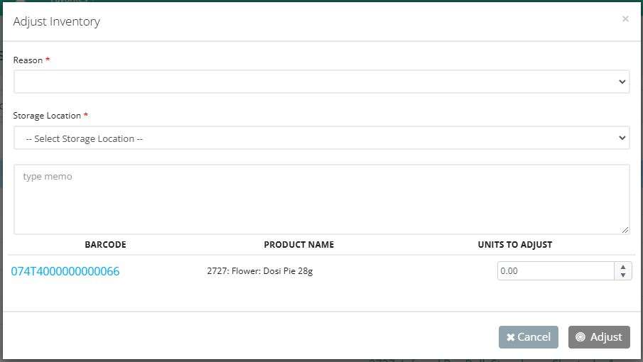
Task: Click the Reason field label
Action: coord(28,60)
